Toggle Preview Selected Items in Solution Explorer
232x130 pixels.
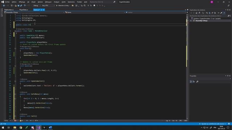pyautogui.click(x=224, y=13)
